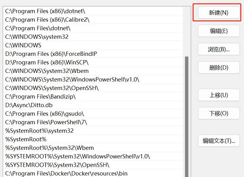Screen dimensions: 244x177
Task: Pick the D:\Async\Ditto.db entry
Action: pyautogui.click(x=29, y=105)
